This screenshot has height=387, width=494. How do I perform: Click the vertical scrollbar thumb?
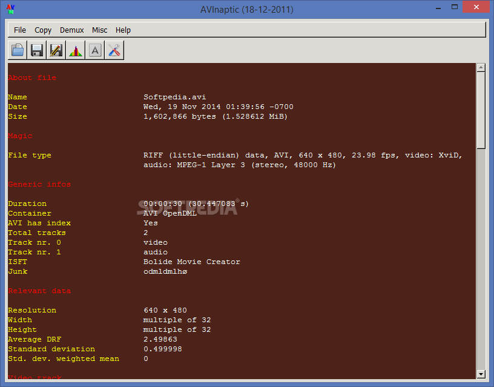(x=481, y=110)
